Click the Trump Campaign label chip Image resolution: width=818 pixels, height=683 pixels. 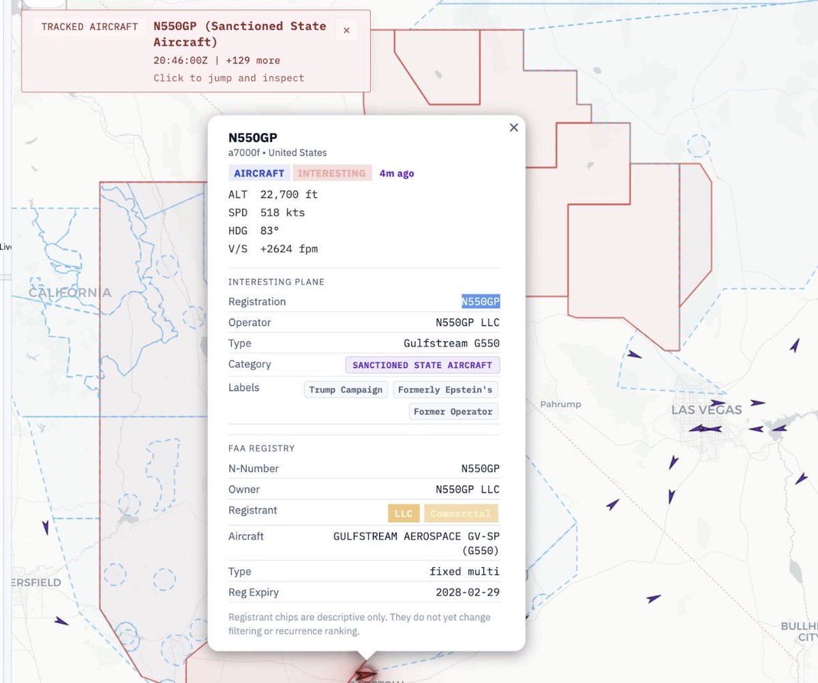tap(346, 390)
